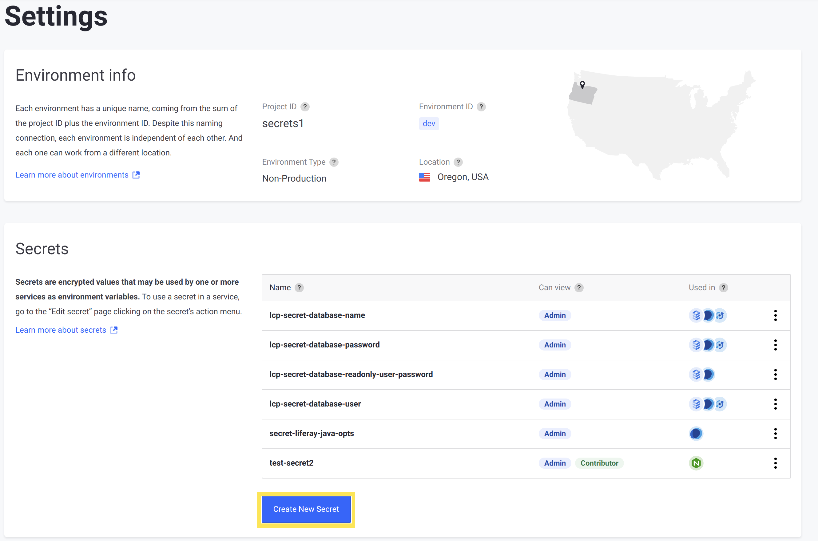Click the three-dot menu for lcp-secret-database-password
This screenshot has width=818, height=541.
(x=775, y=344)
